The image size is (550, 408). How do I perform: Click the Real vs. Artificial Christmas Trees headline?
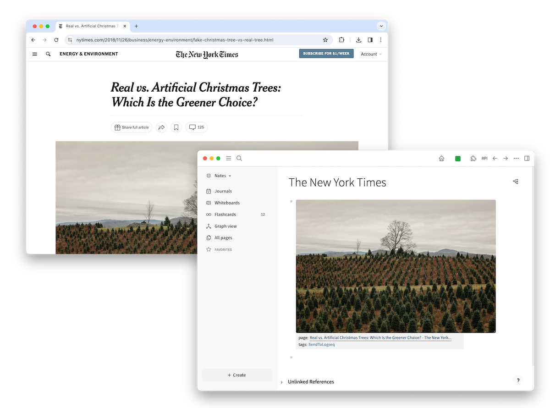196,94
